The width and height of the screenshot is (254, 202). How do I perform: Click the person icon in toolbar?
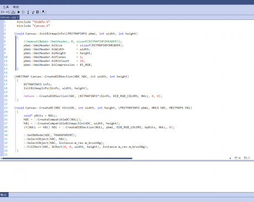click(43, 12)
